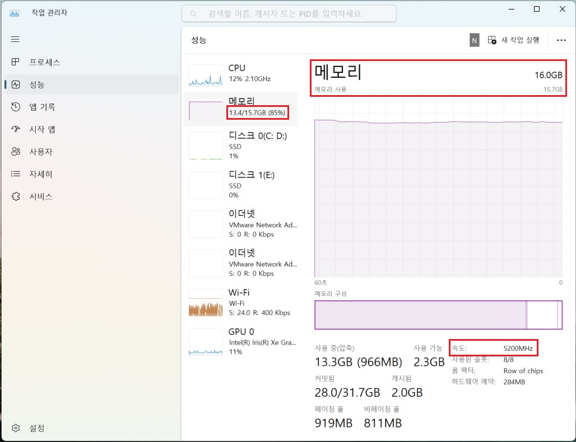Expand navigation with hamburger menu

coord(15,39)
